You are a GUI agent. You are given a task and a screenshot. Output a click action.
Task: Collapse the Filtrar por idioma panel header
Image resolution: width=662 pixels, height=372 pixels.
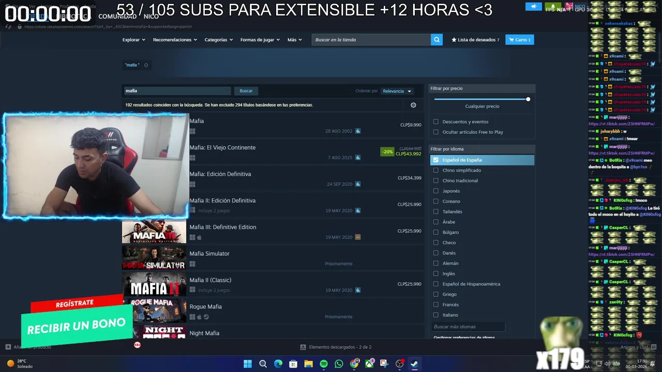click(x=482, y=149)
